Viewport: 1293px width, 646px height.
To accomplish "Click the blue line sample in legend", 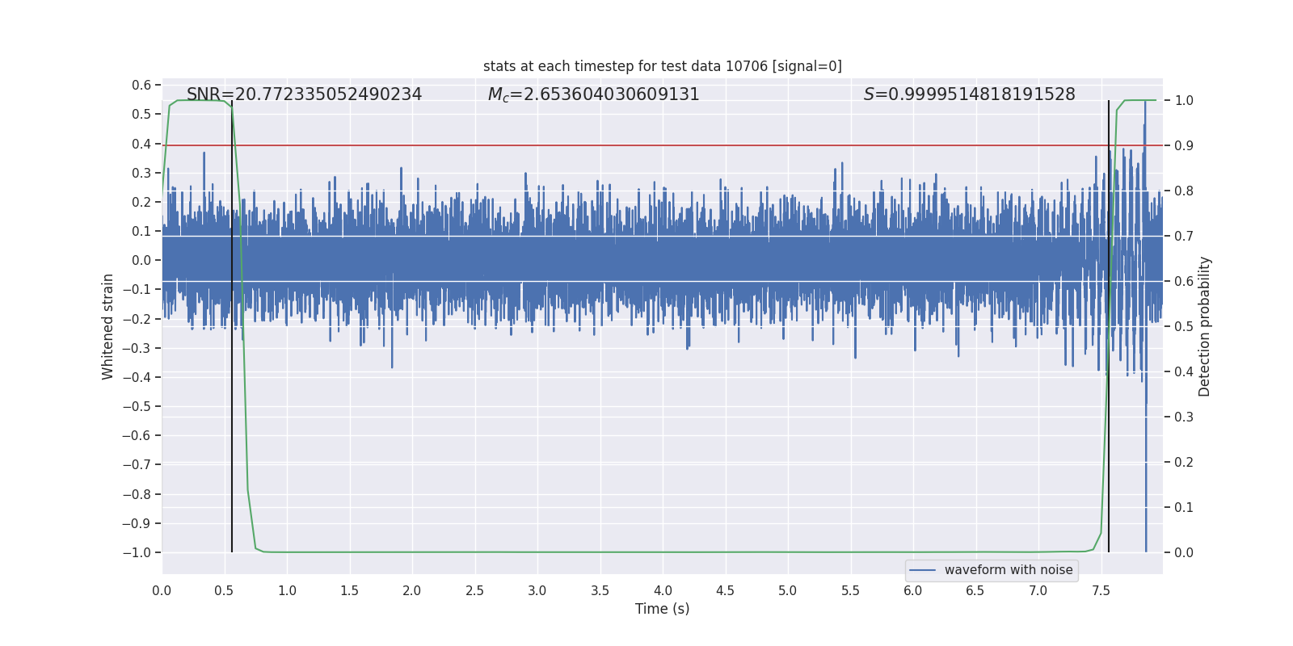I will click(922, 570).
